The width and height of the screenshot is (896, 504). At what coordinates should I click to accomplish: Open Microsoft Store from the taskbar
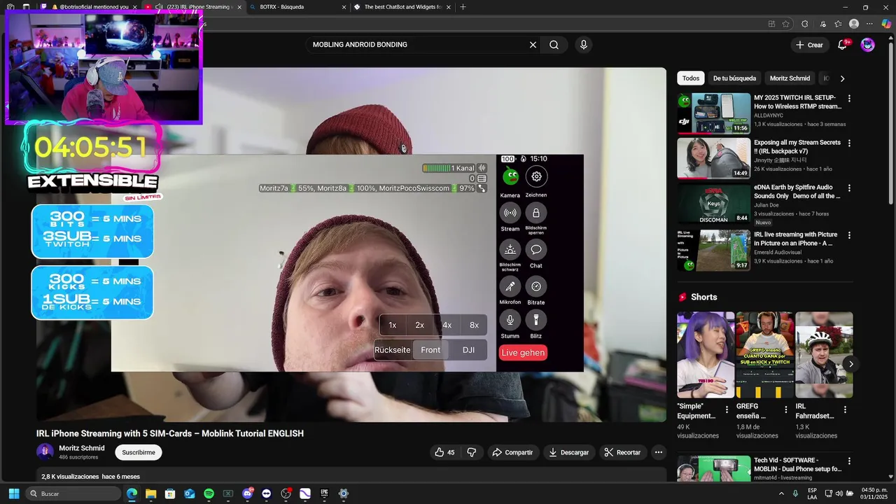coord(170,493)
